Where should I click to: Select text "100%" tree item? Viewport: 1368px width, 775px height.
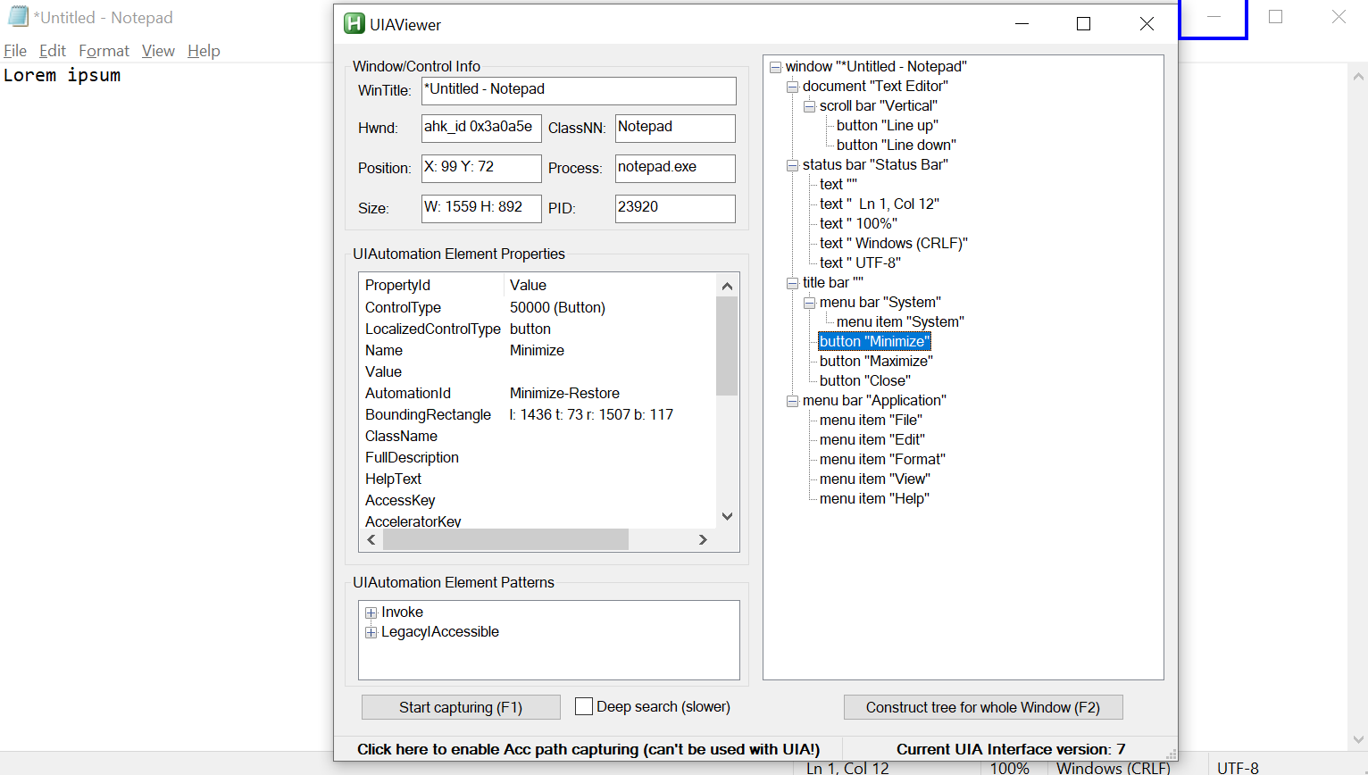pyautogui.click(x=858, y=223)
